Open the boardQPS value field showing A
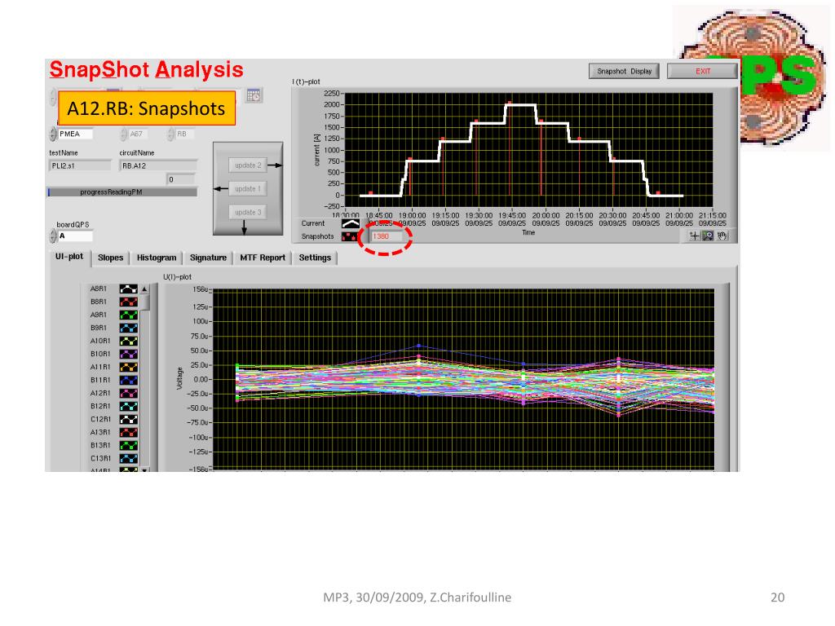Screen dimensions: 835x626 tap(75, 236)
